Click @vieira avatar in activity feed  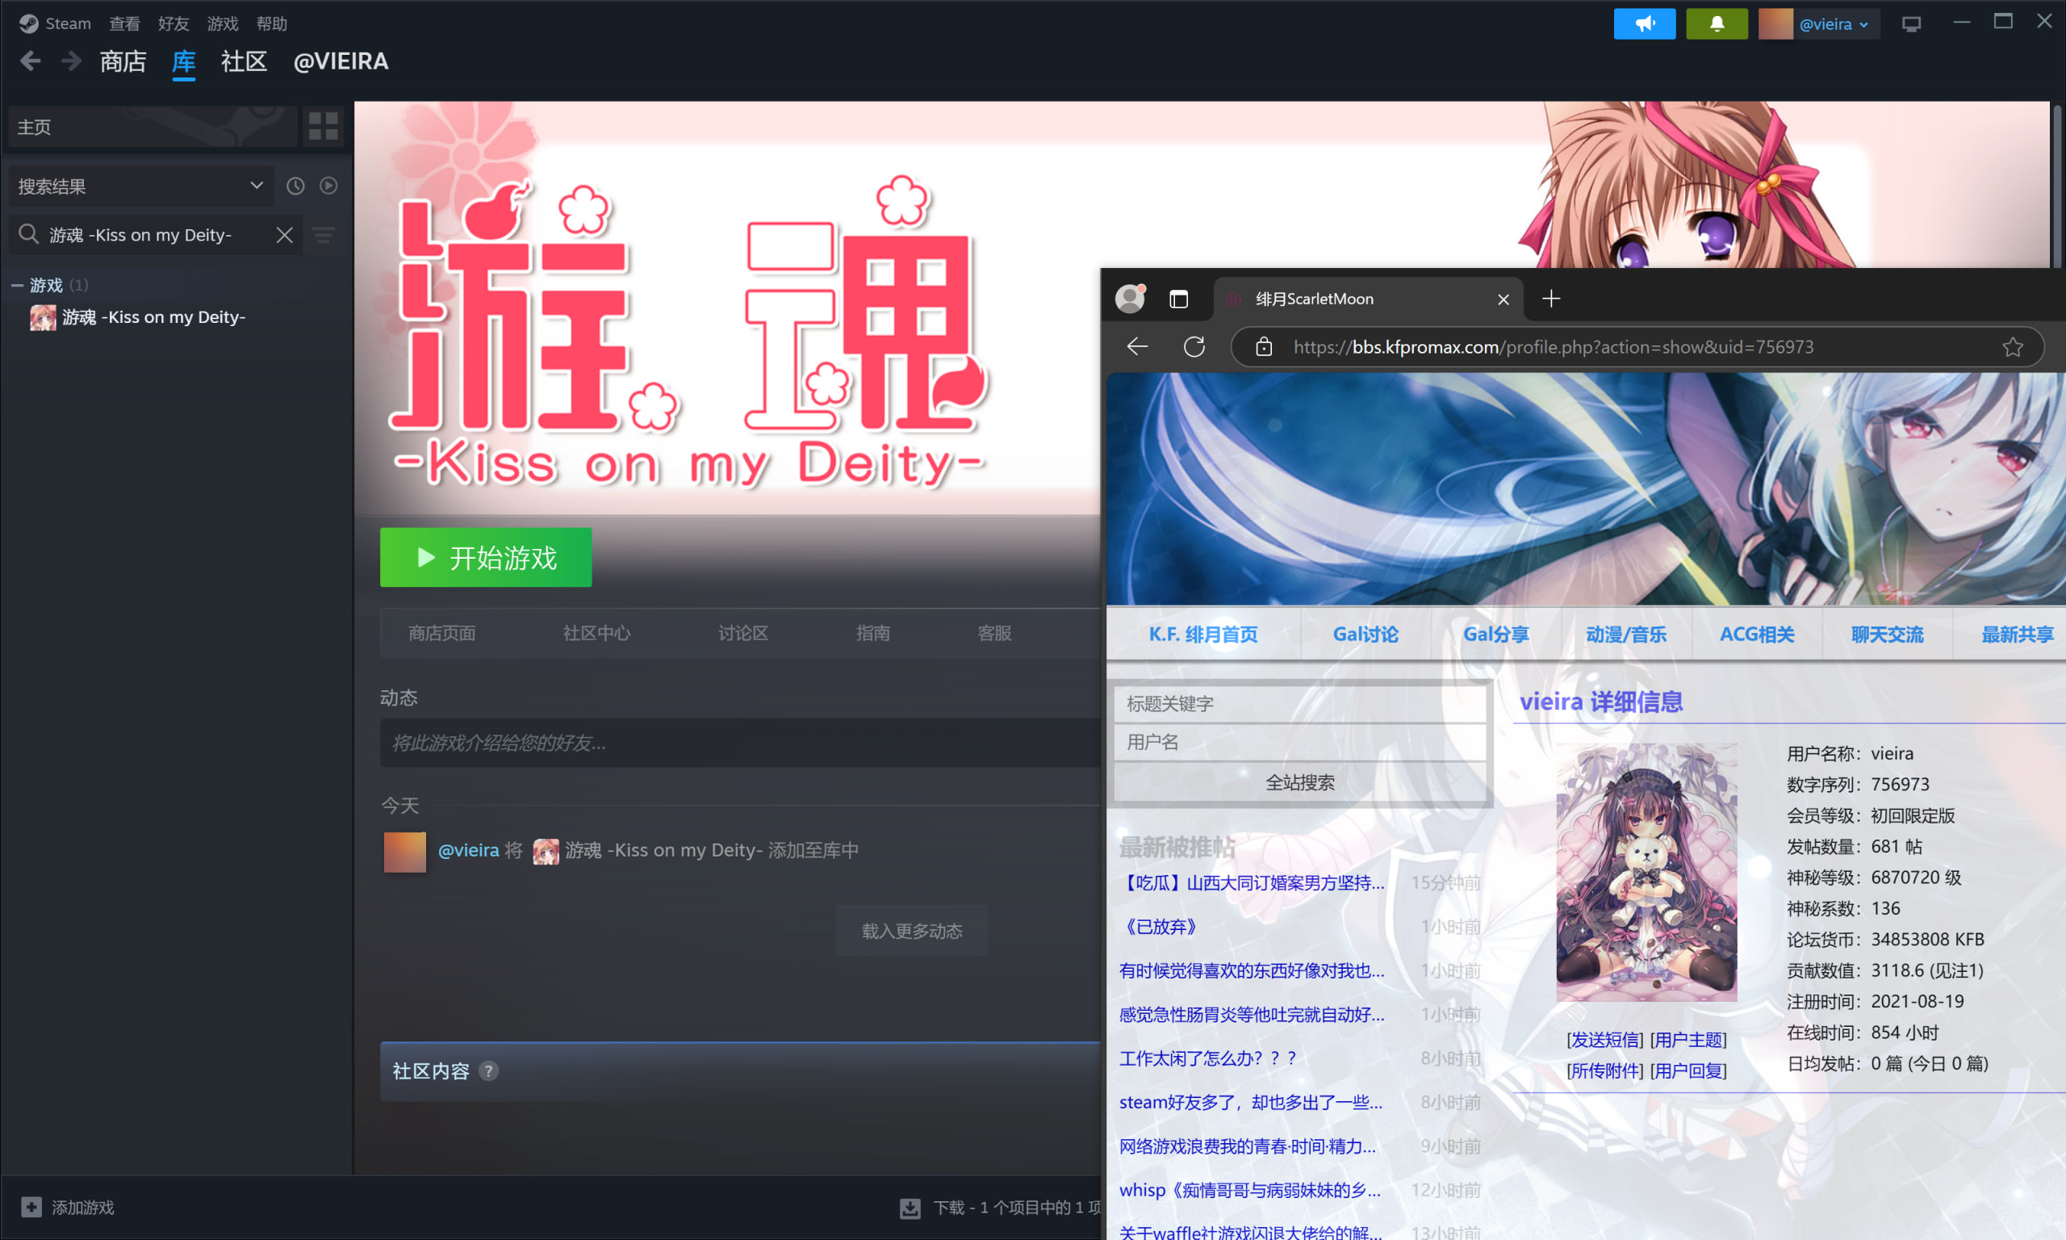click(405, 851)
